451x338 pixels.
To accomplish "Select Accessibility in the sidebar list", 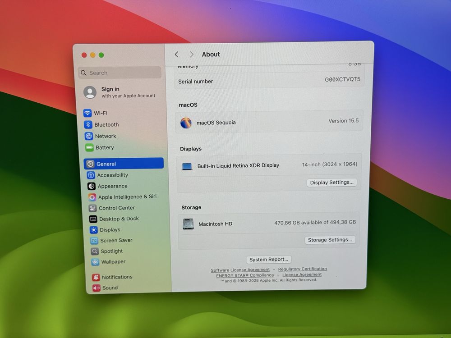I will (x=112, y=175).
